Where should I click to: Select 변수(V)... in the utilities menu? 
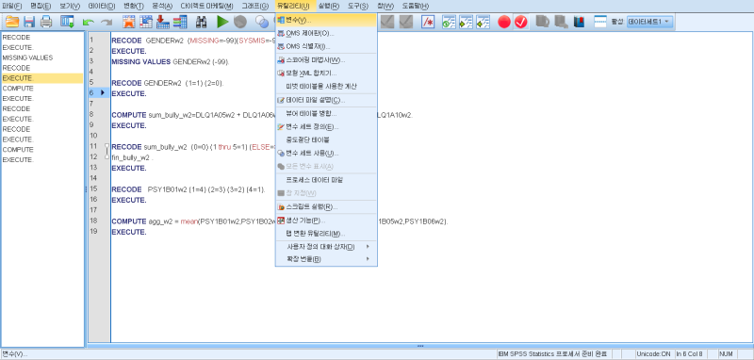tap(326, 20)
